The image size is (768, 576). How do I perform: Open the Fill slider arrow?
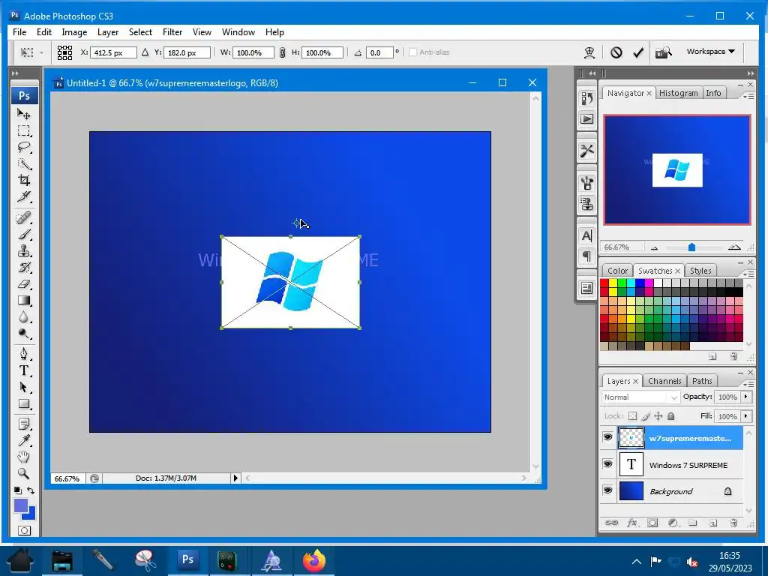coord(746,416)
